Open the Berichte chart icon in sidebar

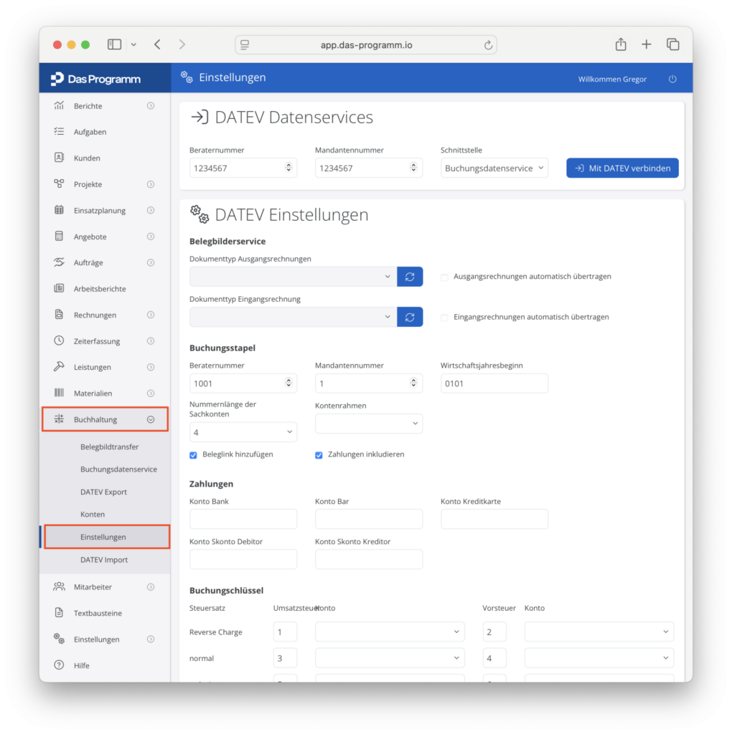pyautogui.click(x=60, y=105)
